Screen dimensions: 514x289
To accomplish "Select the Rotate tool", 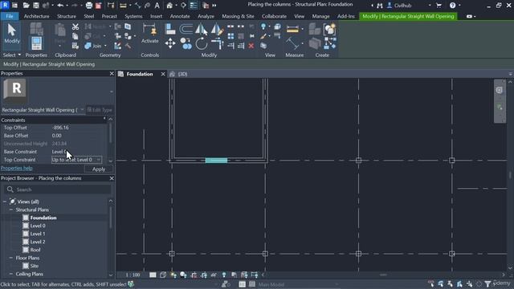I will pos(202,43).
